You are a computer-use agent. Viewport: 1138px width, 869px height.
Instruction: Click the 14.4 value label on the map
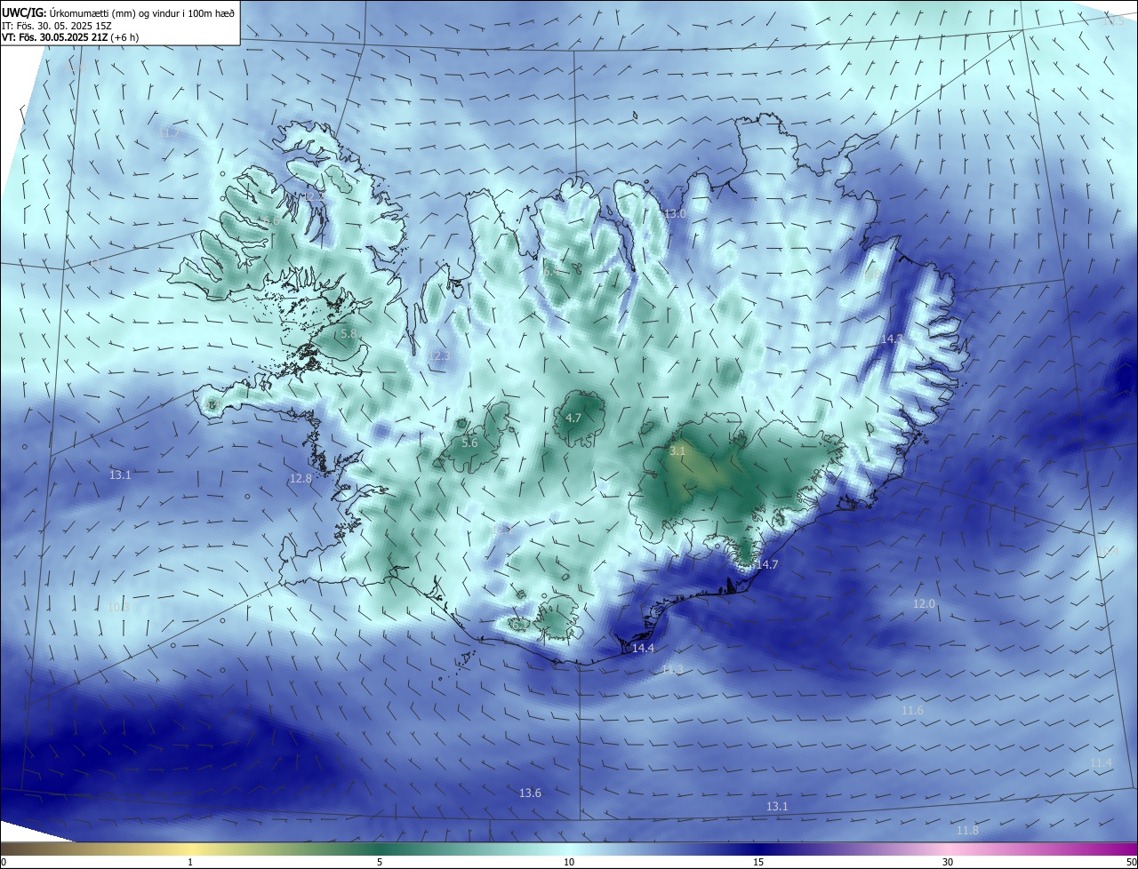tap(643, 649)
